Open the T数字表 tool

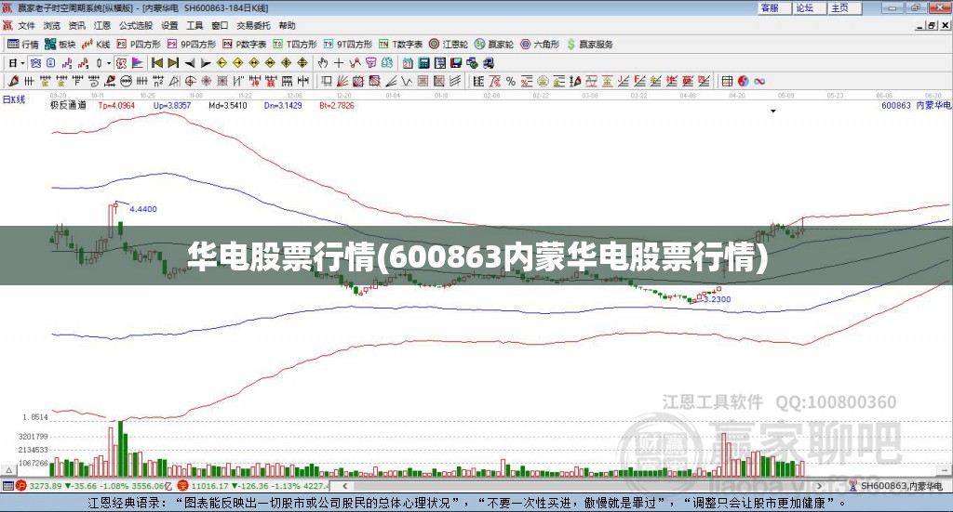tap(400, 45)
